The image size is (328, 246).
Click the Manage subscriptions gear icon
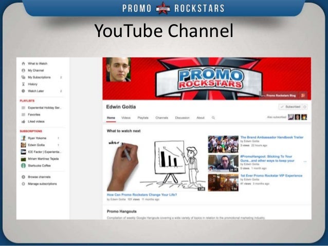(23, 184)
